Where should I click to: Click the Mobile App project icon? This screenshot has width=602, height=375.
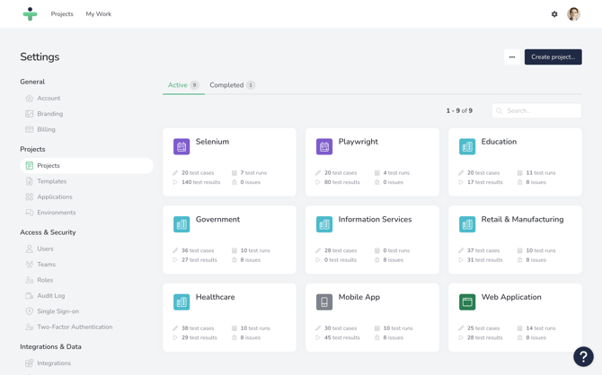coord(324,302)
